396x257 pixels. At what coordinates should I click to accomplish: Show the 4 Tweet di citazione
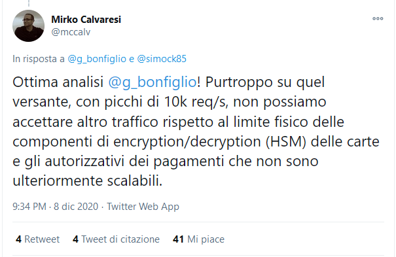point(116,239)
